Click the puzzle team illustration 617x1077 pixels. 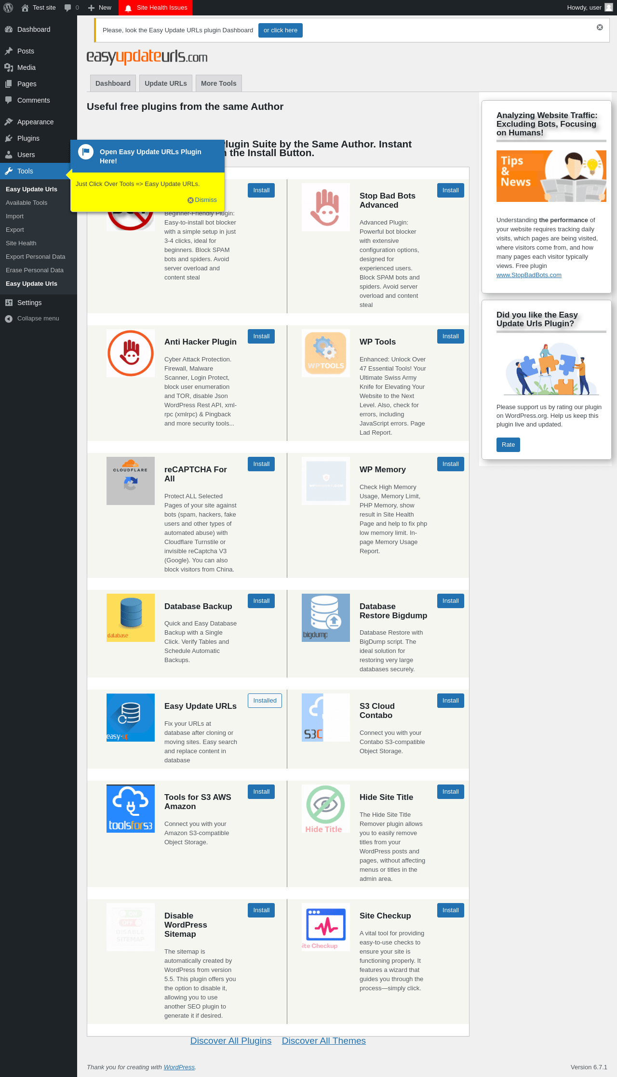point(551,369)
